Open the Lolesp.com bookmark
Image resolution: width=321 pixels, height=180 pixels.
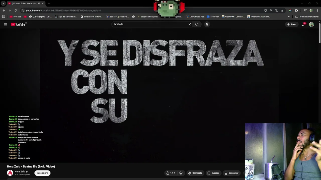(92, 17)
